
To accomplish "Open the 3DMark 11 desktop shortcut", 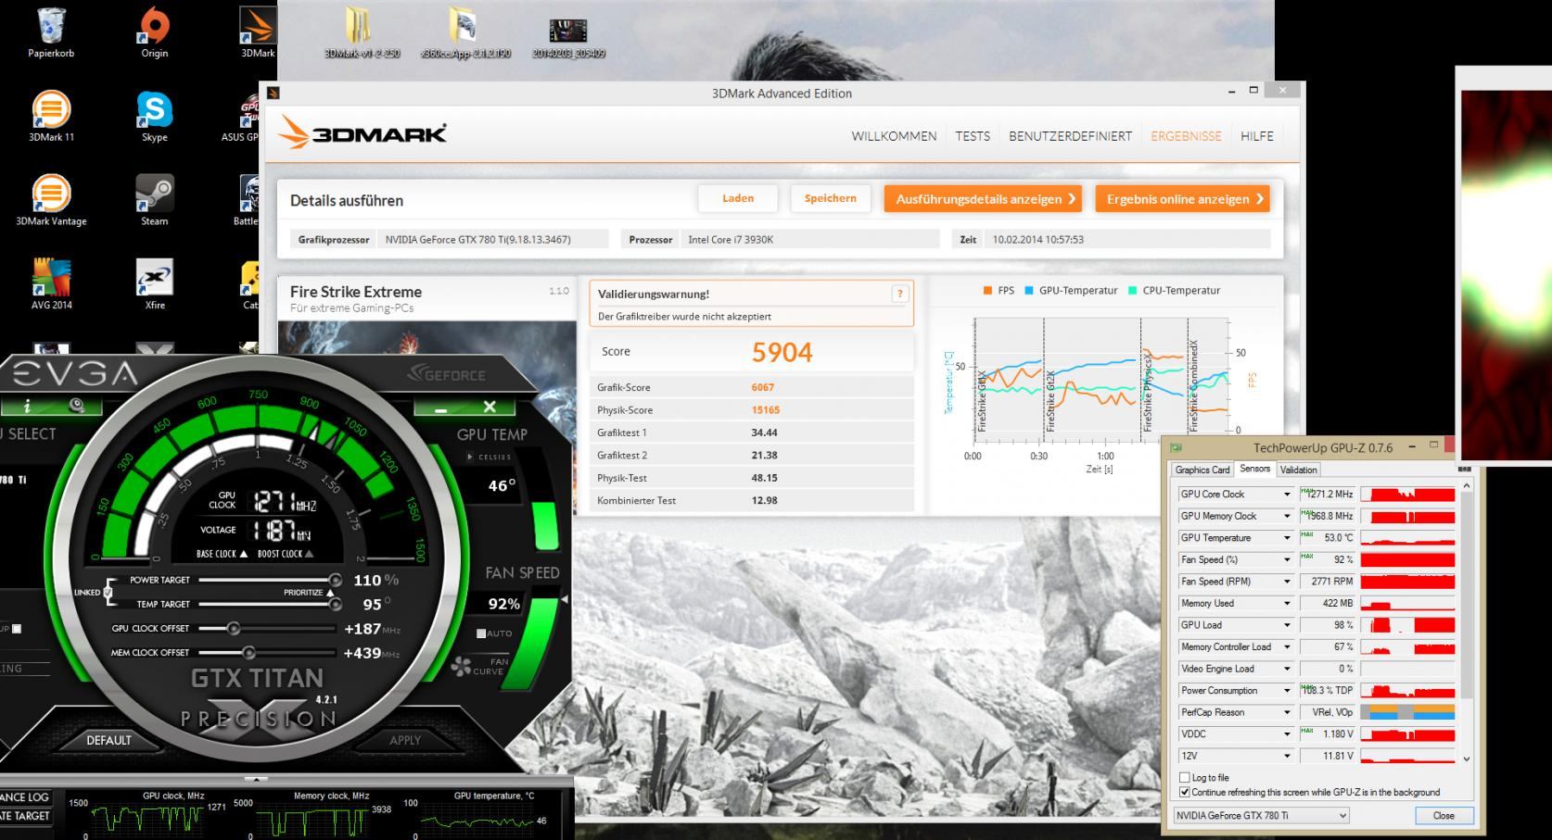I will [51, 116].
